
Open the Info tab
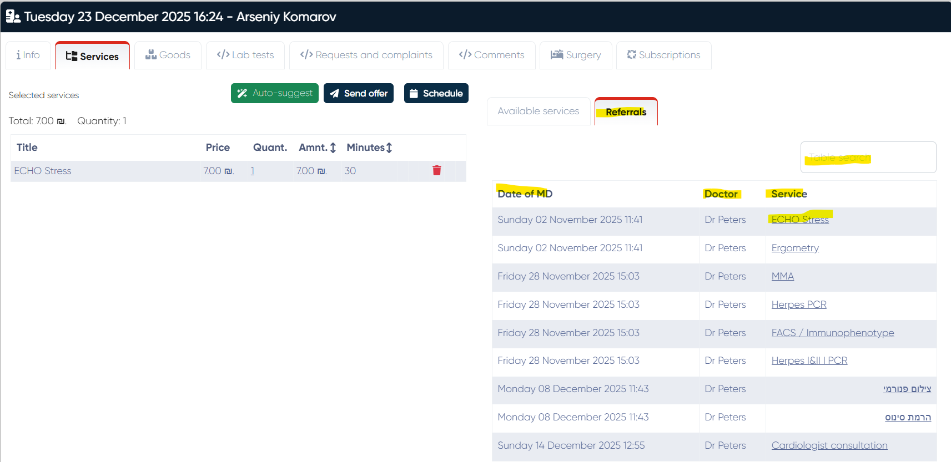tap(28, 55)
